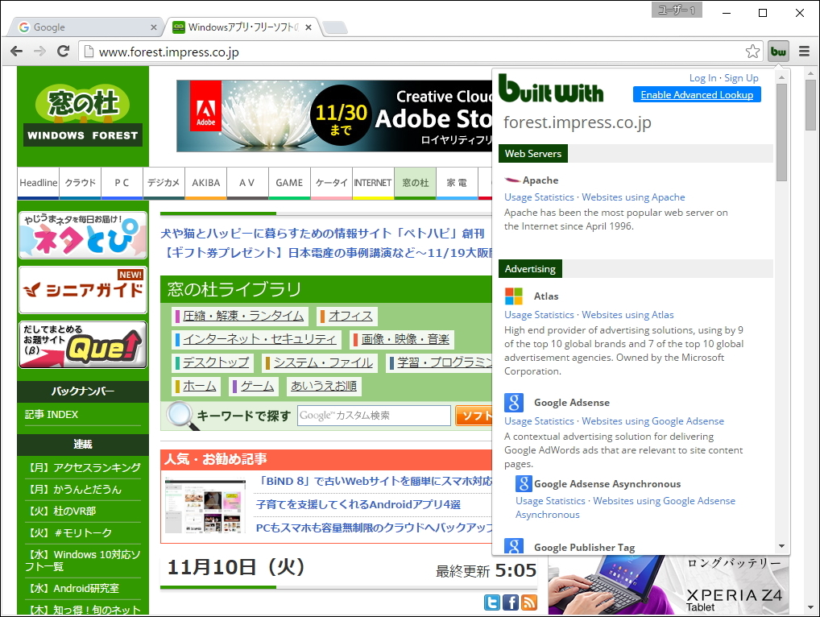Select the Atlas icon in the Advertising section
Image resolution: width=820 pixels, height=617 pixels.
pyautogui.click(x=515, y=296)
